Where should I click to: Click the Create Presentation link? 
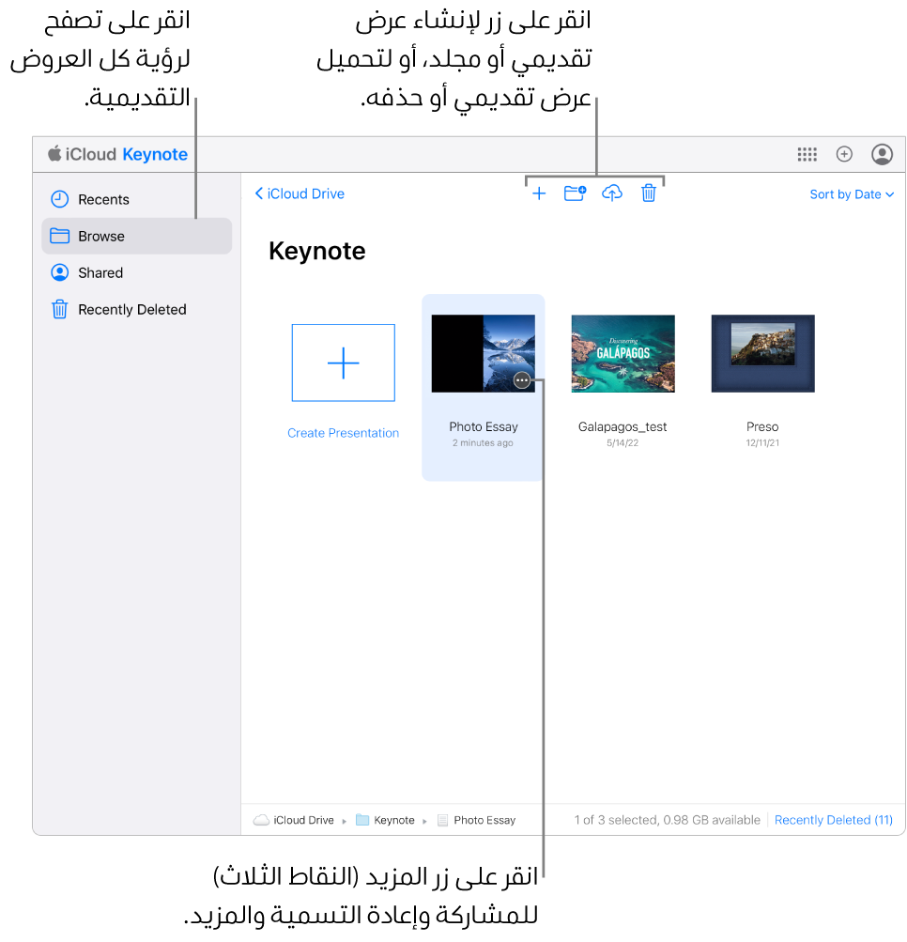tap(343, 433)
